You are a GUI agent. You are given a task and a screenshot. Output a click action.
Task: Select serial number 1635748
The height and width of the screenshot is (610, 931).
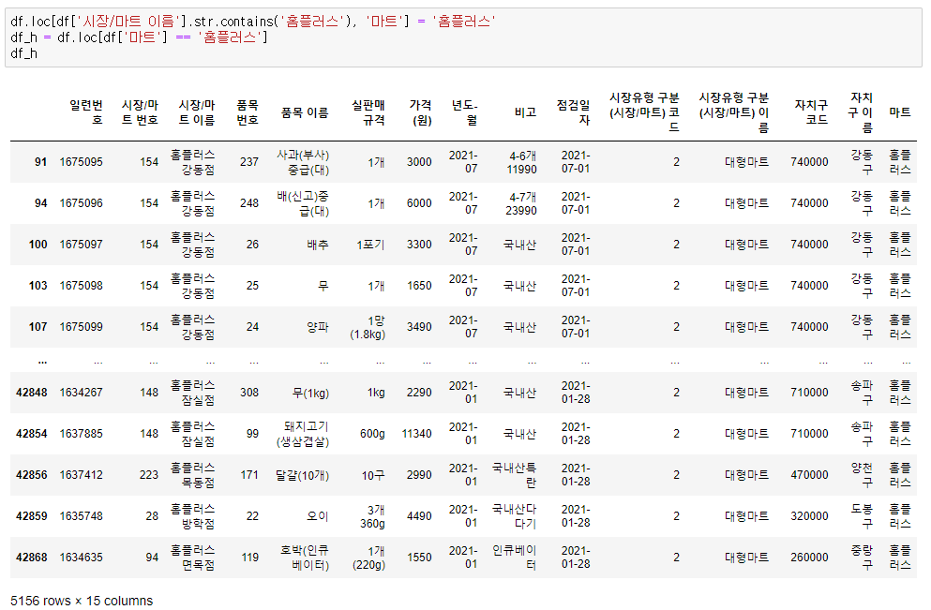tap(81, 516)
